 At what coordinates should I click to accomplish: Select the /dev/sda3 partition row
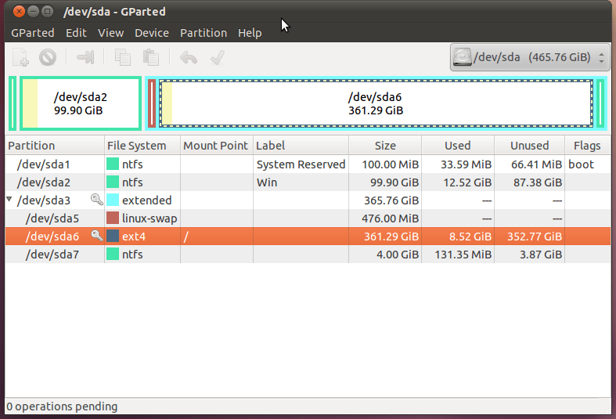click(308, 200)
